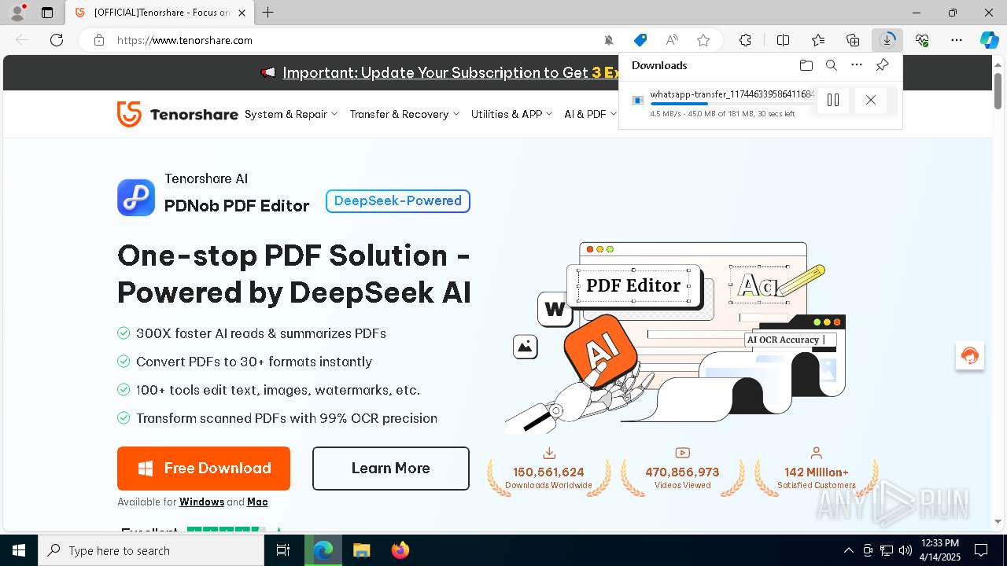
Task: Refresh the Tenorshare page
Action: click(57, 40)
